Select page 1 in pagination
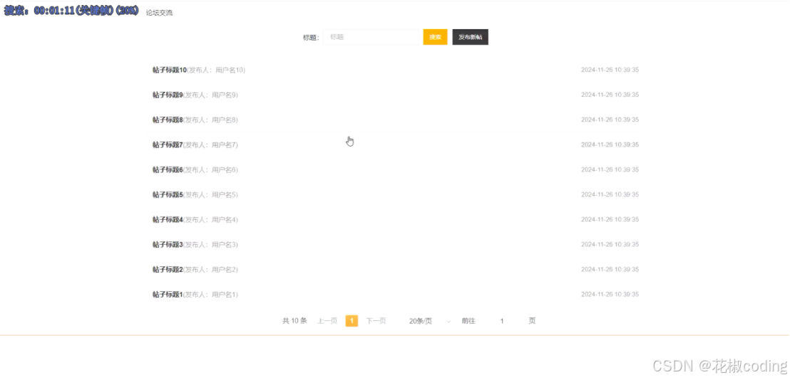The image size is (790, 380). coord(352,321)
